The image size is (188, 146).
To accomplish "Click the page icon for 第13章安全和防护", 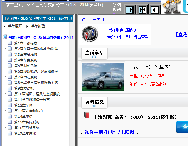I will [x=10, y=111].
